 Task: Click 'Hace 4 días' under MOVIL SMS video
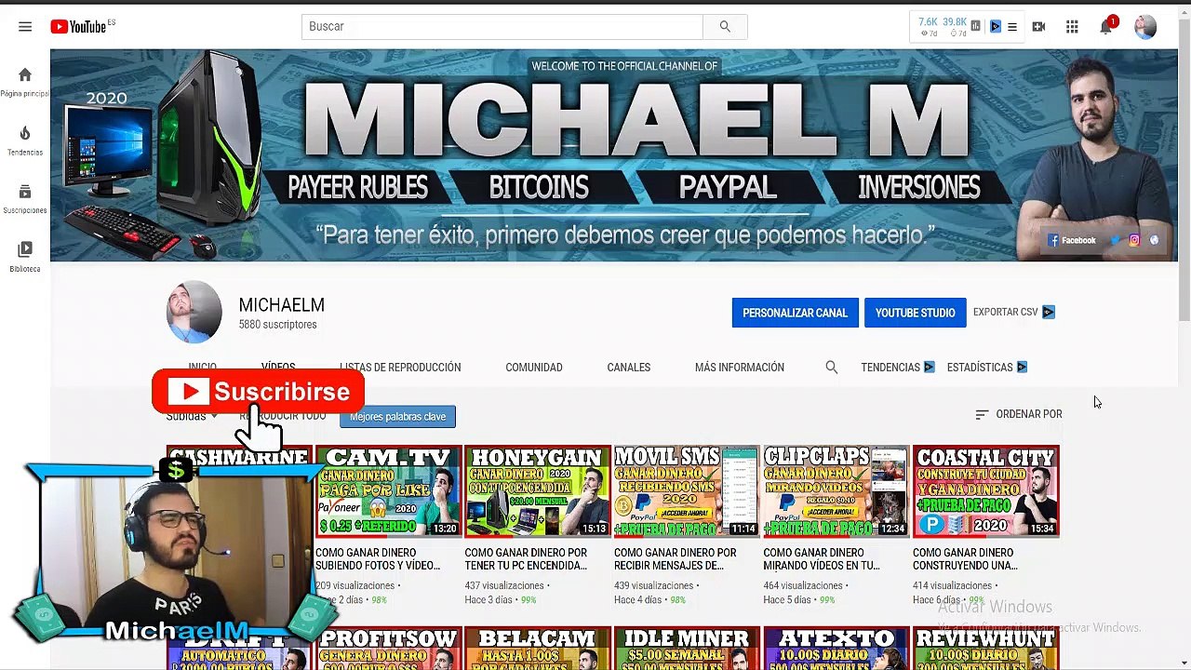[637, 600]
